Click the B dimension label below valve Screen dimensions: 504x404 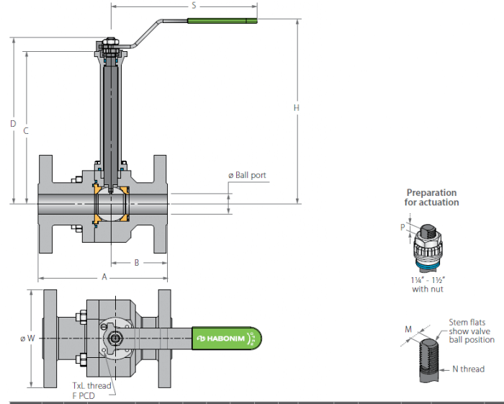click(137, 263)
